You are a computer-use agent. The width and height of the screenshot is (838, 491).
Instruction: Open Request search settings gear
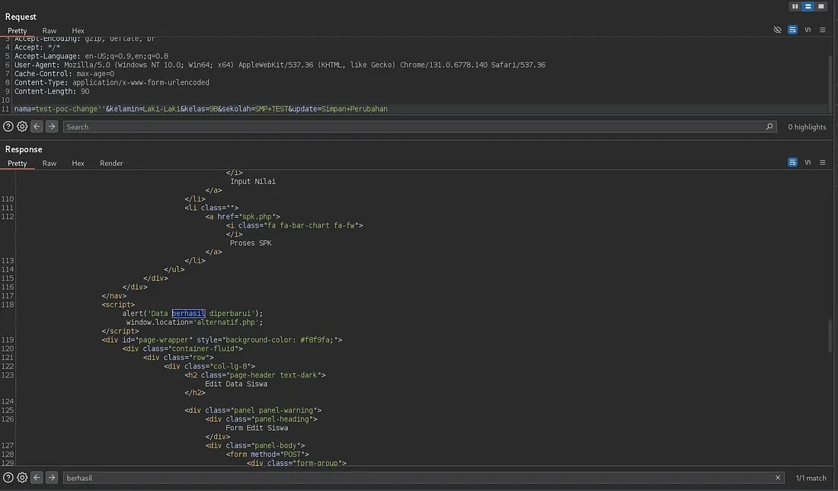22,126
